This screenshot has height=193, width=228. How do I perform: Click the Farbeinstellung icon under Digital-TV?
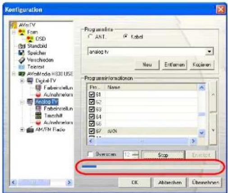click(38, 88)
